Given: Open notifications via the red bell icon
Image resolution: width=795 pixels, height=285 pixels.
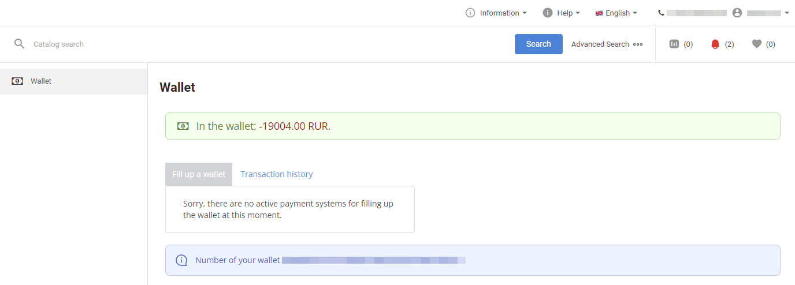Looking at the screenshot, I should 715,44.
